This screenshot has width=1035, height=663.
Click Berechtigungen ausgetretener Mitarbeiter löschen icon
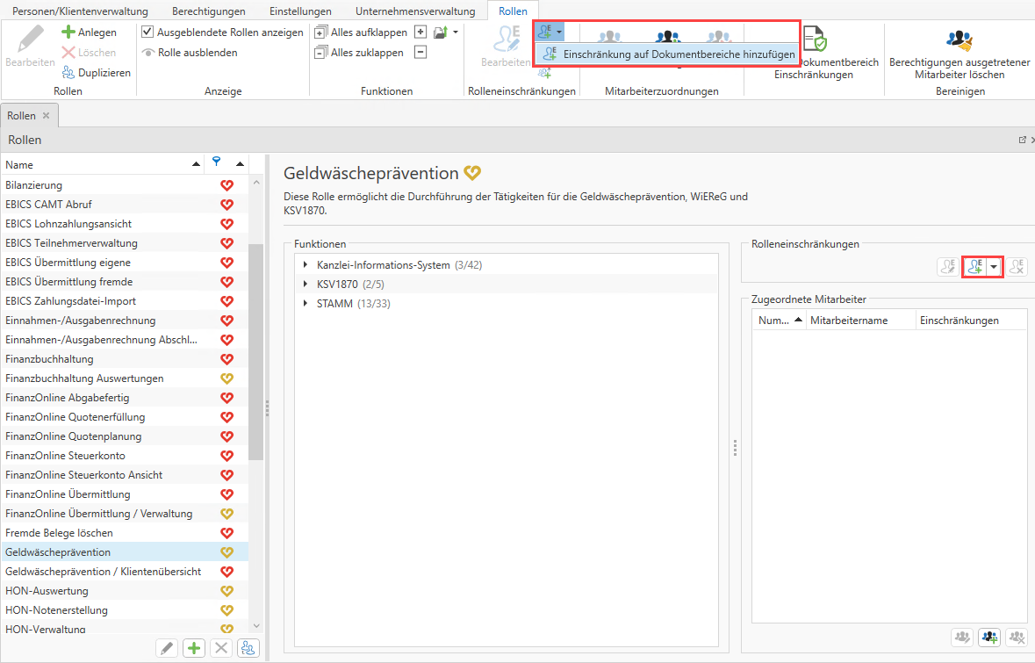point(959,40)
